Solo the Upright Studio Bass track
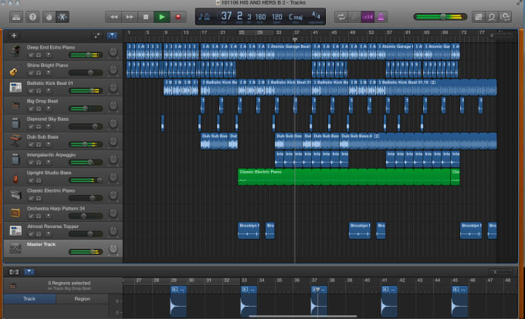Viewport: 525px width, 319px height. coord(39,180)
